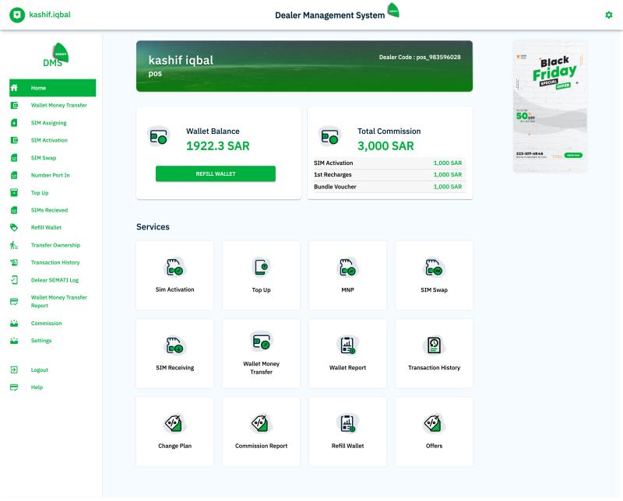The height and width of the screenshot is (501, 623).
Task: Click the kashif.iqbal user avatar icon
Action: click(x=17, y=15)
